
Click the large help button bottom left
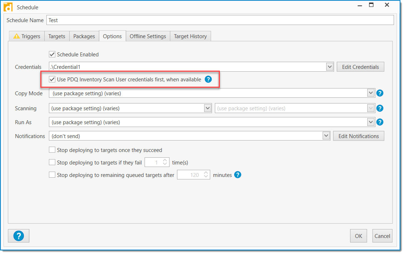click(x=19, y=236)
